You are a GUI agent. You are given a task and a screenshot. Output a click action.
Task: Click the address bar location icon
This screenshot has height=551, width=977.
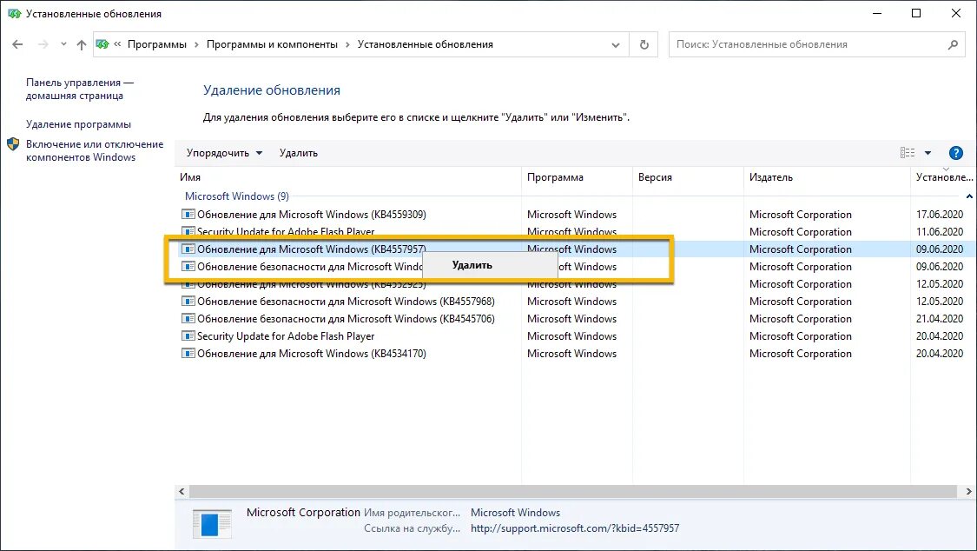tap(102, 44)
